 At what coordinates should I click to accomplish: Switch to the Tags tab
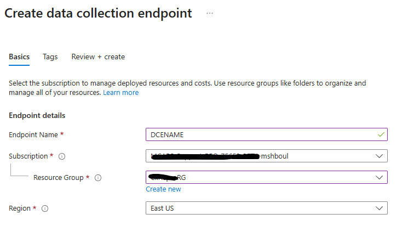pyautogui.click(x=50, y=57)
